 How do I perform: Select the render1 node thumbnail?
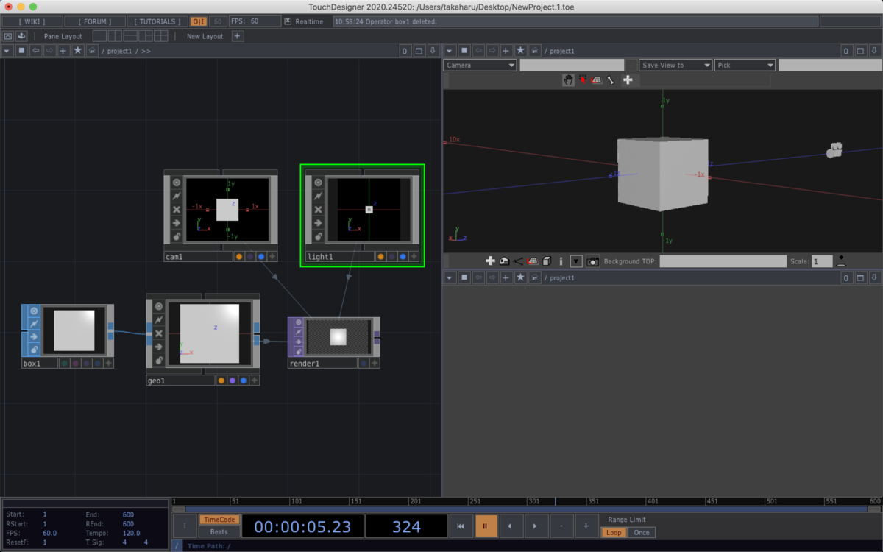pyautogui.click(x=338, y=336)
